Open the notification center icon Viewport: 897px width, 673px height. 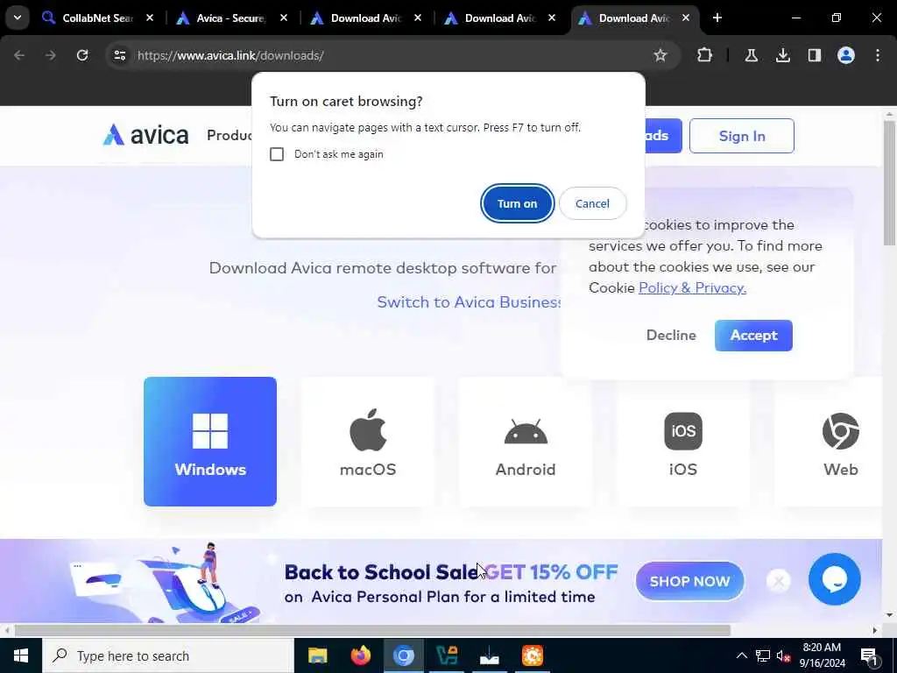(x=870, y=655)
